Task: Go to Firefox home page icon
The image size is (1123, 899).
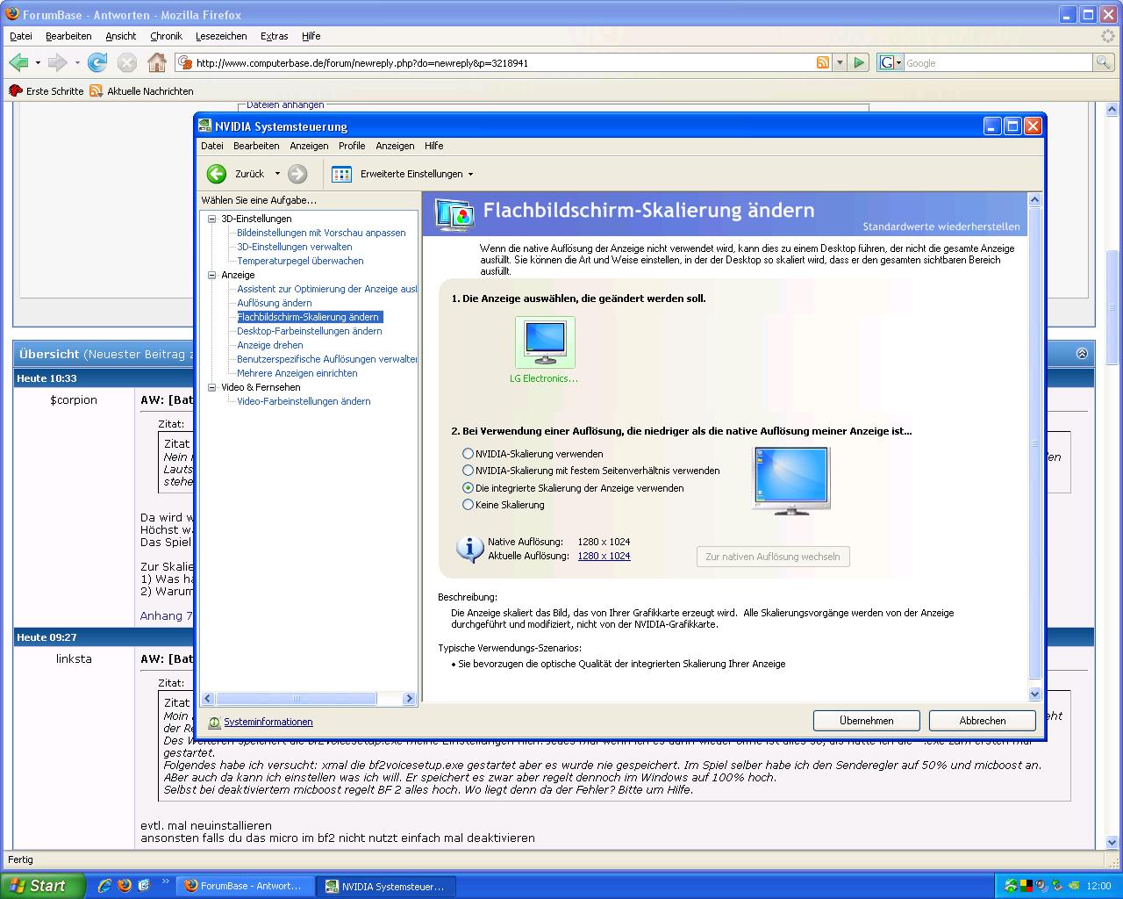Action: pyautogui.click(x=157, y=62)
